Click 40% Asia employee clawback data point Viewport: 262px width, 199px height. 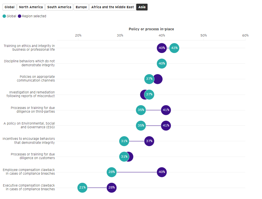[x=162, y=172]
